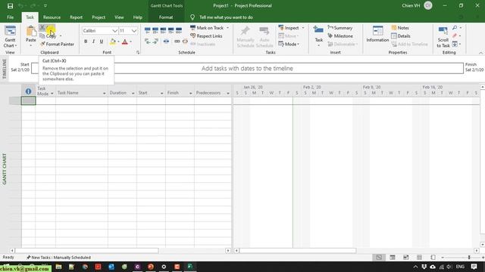
Task: Expand the Paste options arrow
Action: (30, 45)
